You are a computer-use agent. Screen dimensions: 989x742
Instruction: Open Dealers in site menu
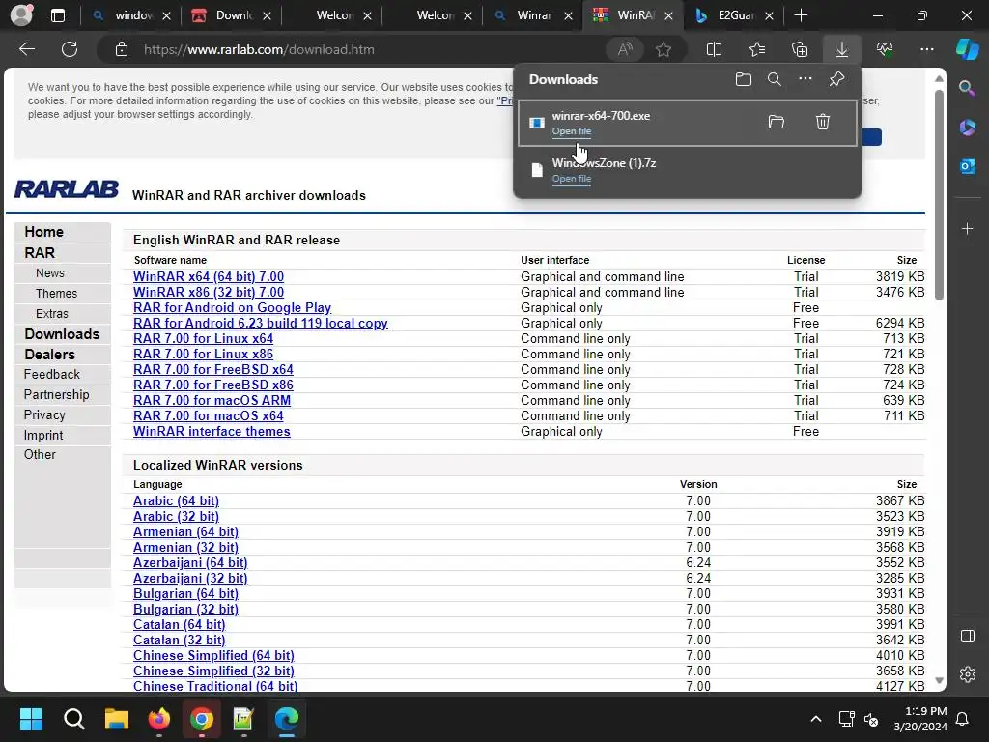pos(50,354)
